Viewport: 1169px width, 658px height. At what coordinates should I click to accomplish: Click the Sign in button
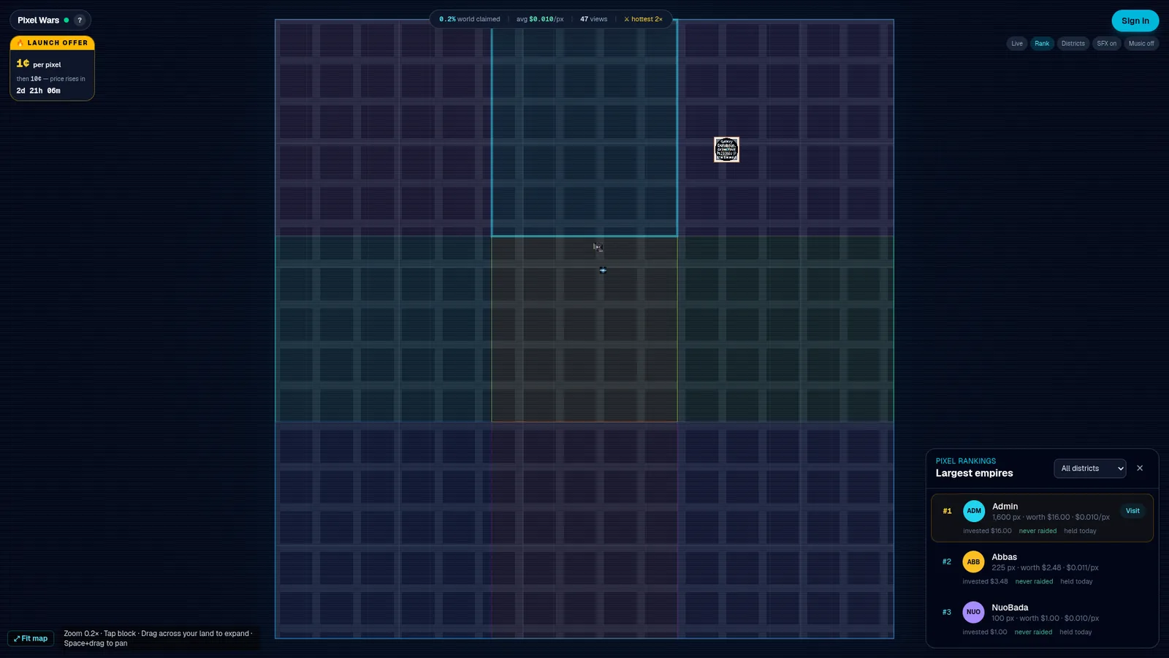(x=1135, y=20)
